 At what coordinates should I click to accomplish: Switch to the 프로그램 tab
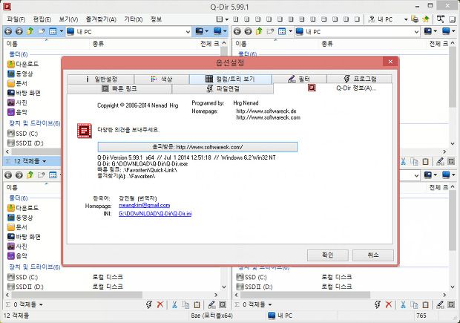click(x=359, y=79)
